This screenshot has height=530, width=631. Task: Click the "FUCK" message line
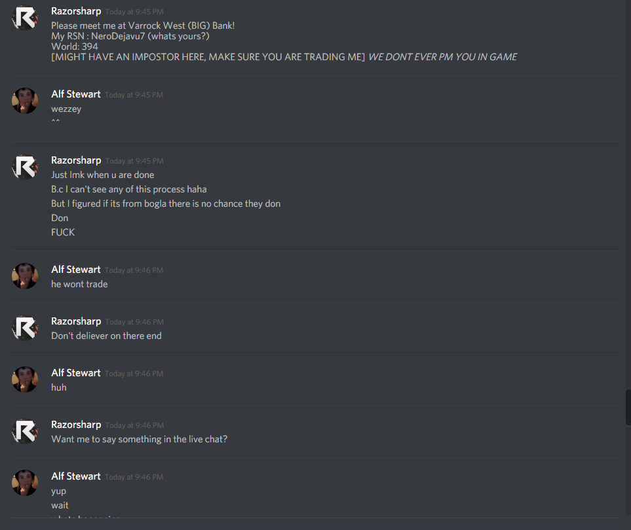[63, 232]
